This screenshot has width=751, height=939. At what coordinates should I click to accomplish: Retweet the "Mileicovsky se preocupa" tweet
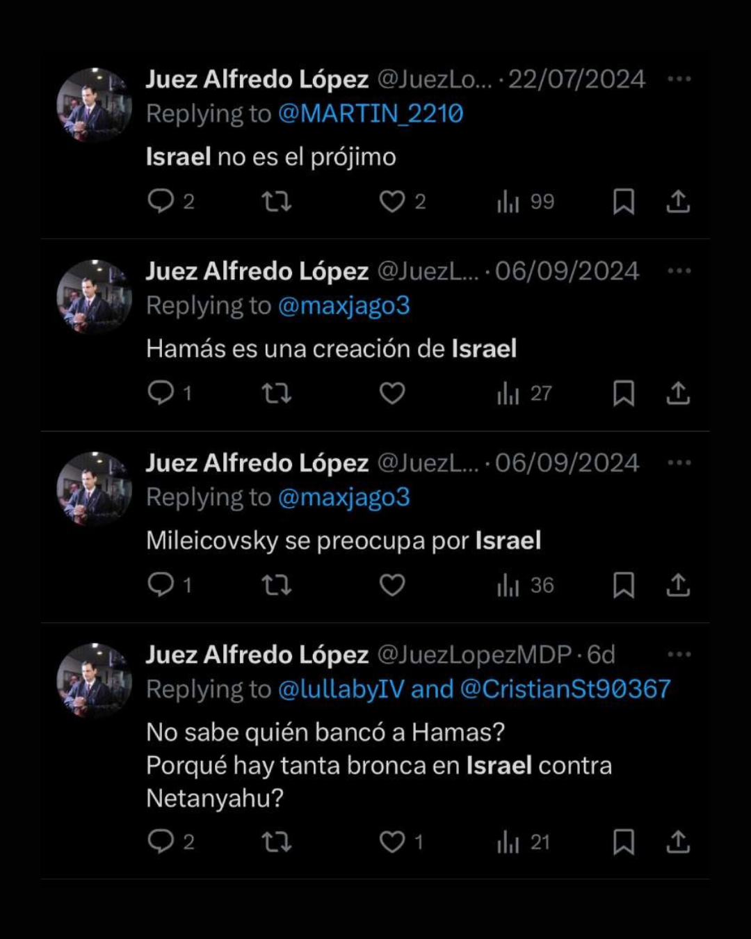tap(276, 585)
